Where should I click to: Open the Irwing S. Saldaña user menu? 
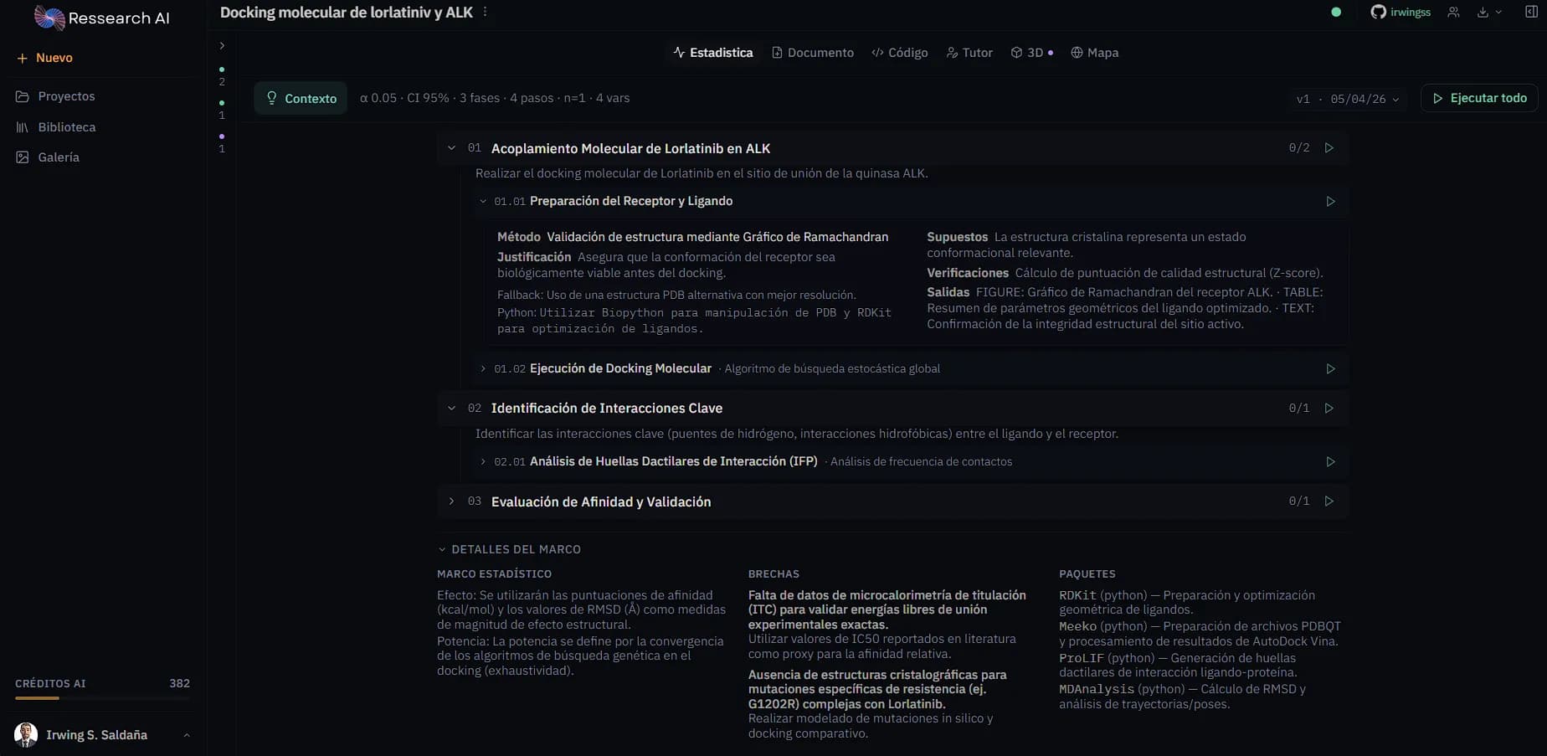tap(102, 735)
